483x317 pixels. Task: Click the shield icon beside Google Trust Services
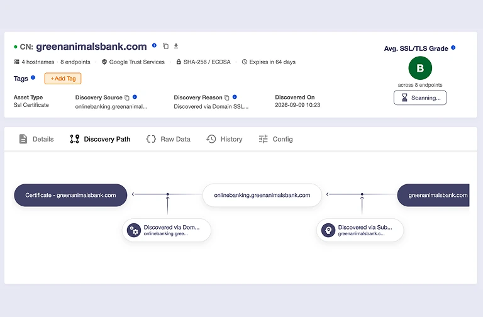pos(104,62)
